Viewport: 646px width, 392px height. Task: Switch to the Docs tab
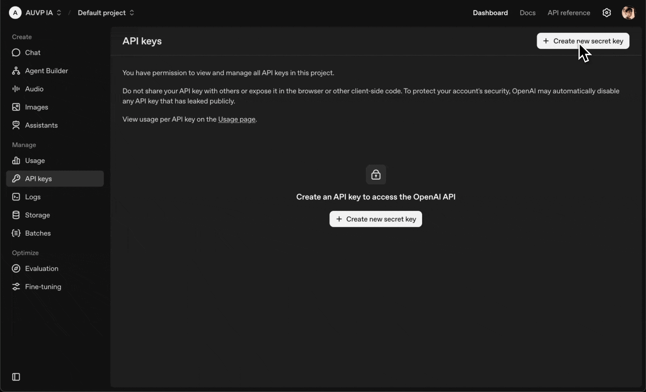pos(527,13)
